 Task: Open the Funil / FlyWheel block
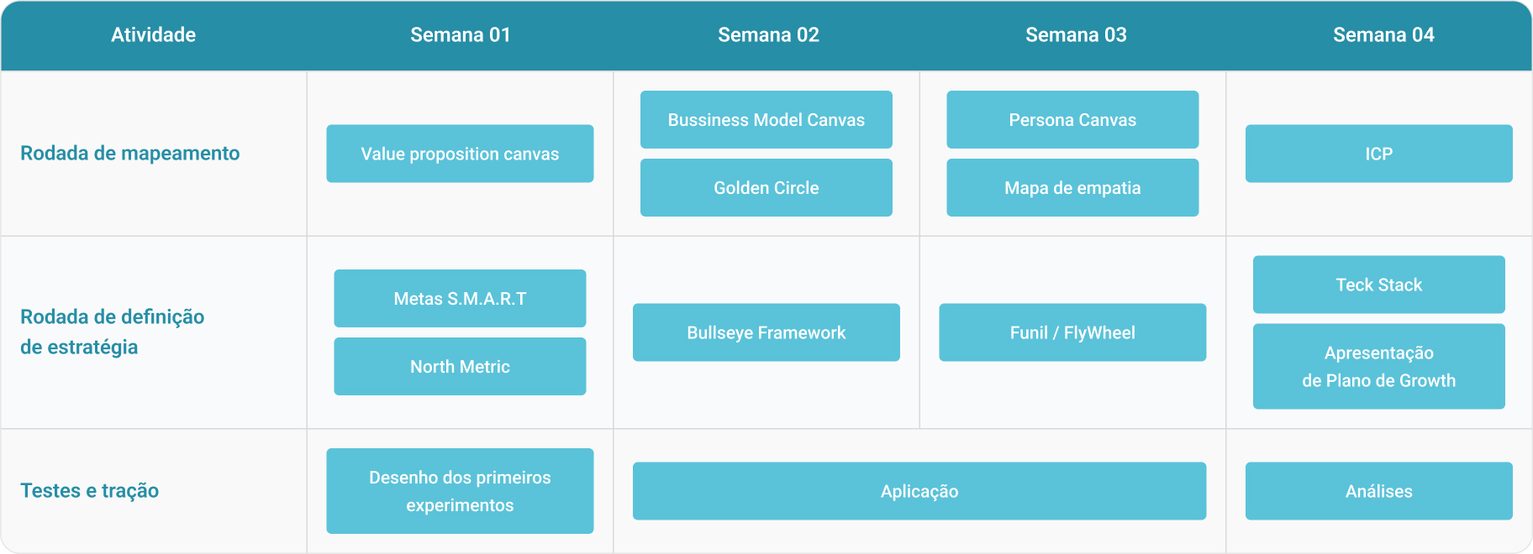click(x=1072, y=332)
